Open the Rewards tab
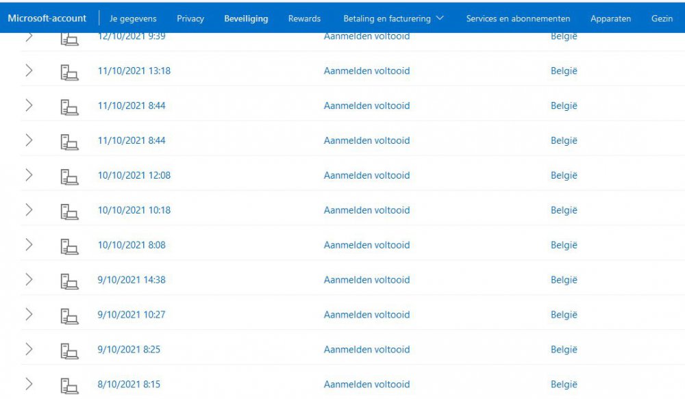This screenshot has width=685, height=399. click(304, 18)
